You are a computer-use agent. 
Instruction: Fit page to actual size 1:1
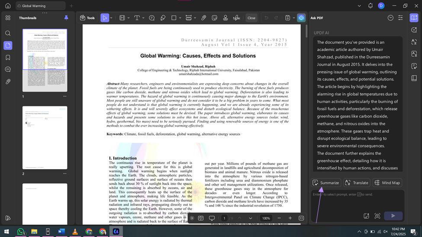[301, 218]
